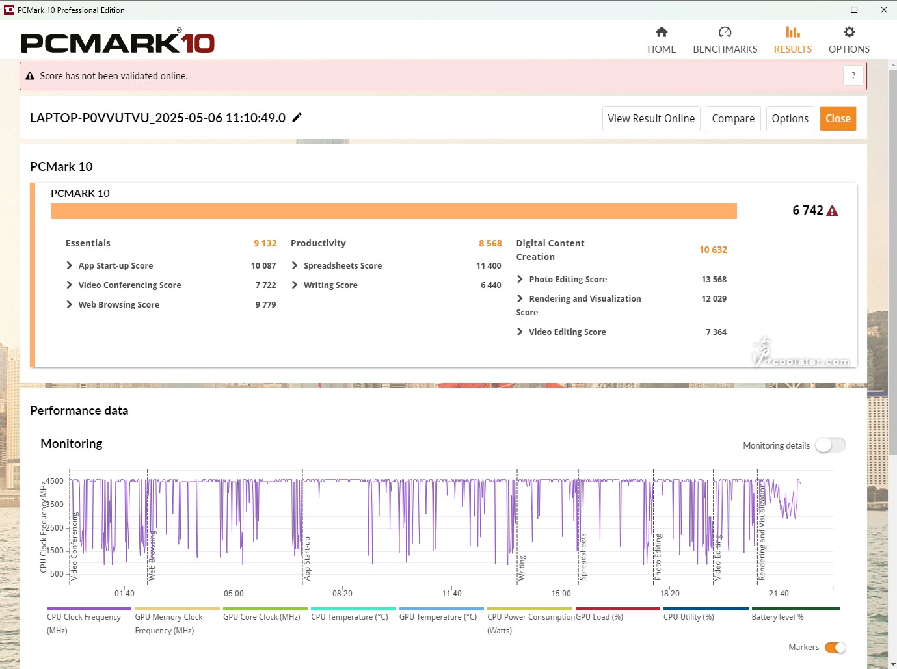Click the PCMARK10 logo
This screenshot has width=897, height=669.
(x=118, y=42)
